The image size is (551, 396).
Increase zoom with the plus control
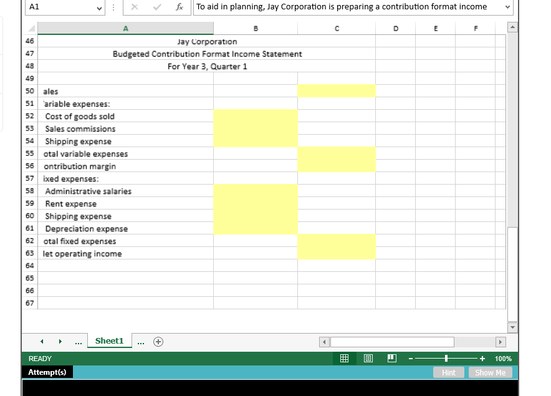tap(481, 358)
